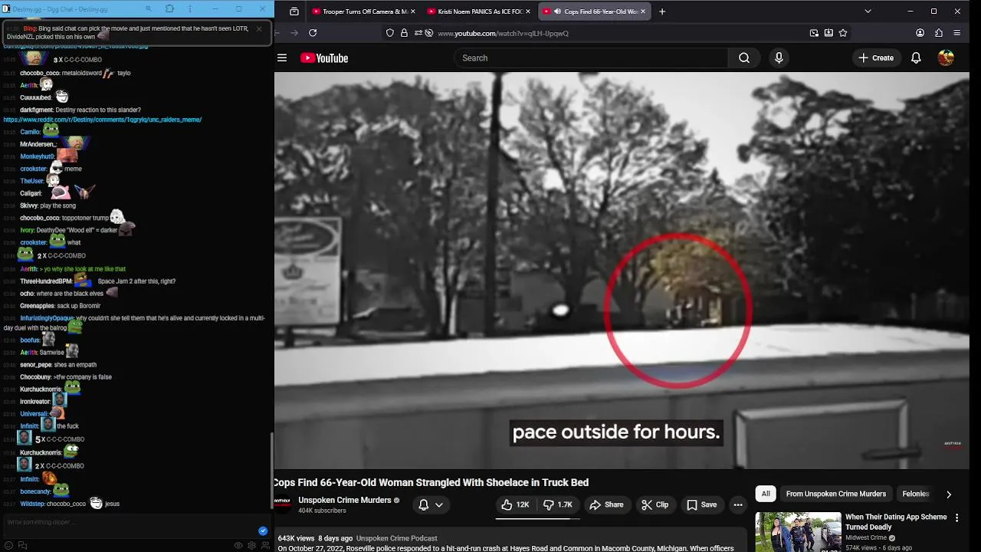Open the Firefox tab view icon
Image resolution: width=981 pixels, height=552 pixels.
pyautogui.click(x=294, y=11)
